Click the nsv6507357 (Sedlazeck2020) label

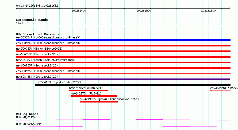click(x=37, y=65)
